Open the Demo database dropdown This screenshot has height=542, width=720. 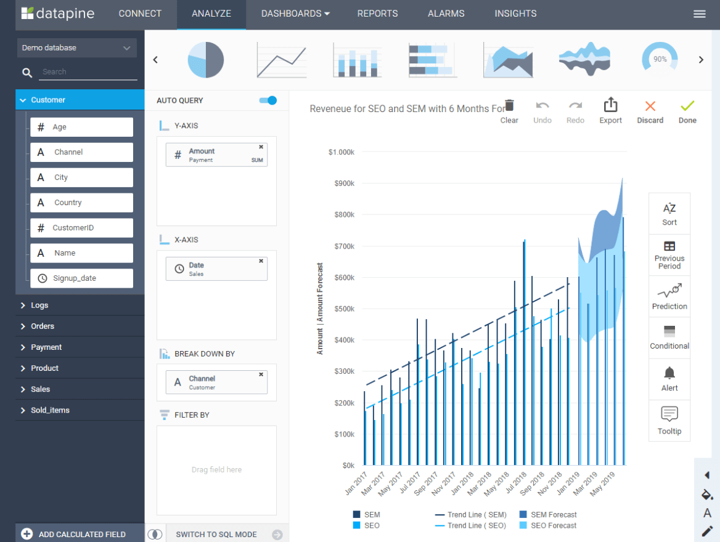(77, 48)
